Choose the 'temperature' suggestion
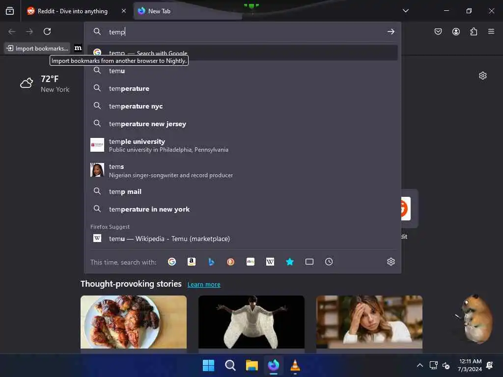The width and height of the screenshot is (503, 377). coord(243,88)
